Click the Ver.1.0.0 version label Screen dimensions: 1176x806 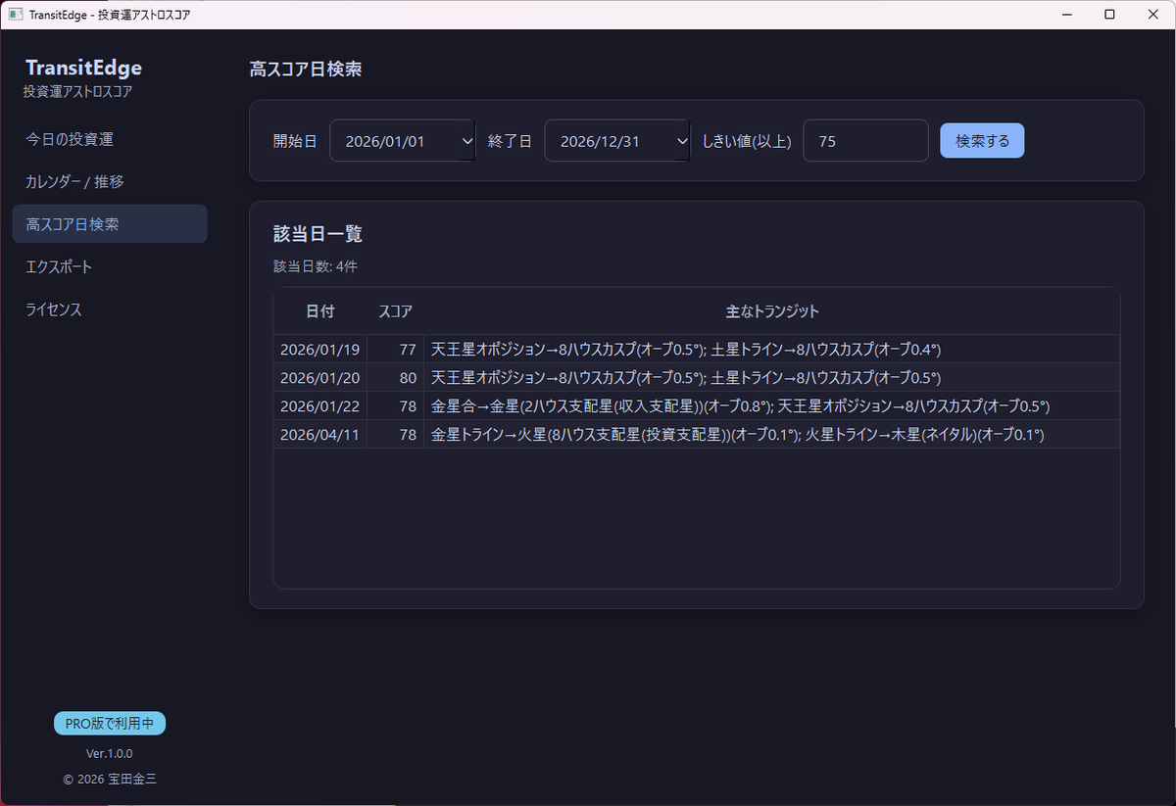click(110, 754)
